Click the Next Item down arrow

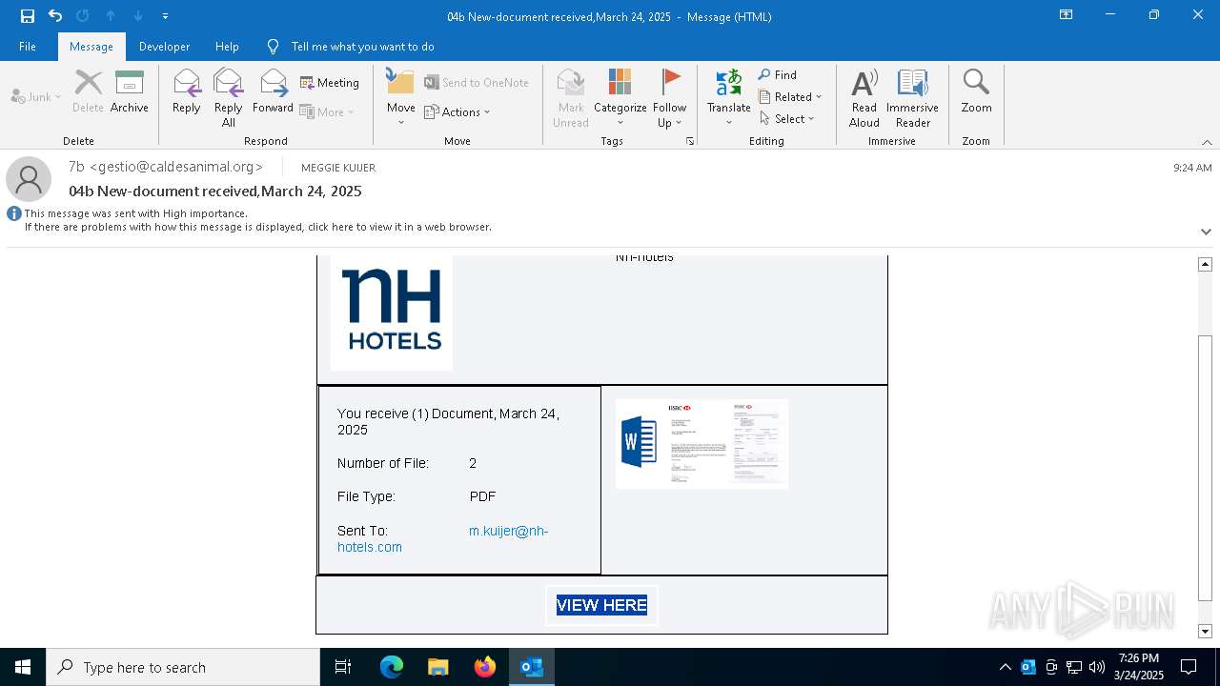point(138,15)
